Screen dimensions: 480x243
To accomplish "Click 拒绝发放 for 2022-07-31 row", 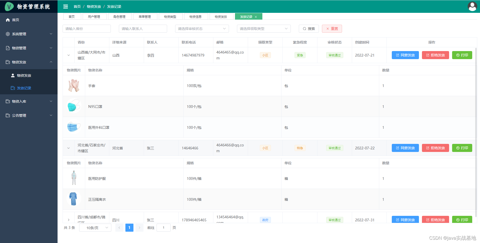I will [x=436, y=219].
